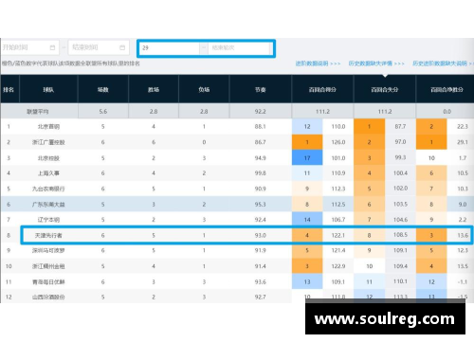This screenshot has width=474, height=343.
Task: Select the 广东东莞大益 team row
Action: click(237, 204)
